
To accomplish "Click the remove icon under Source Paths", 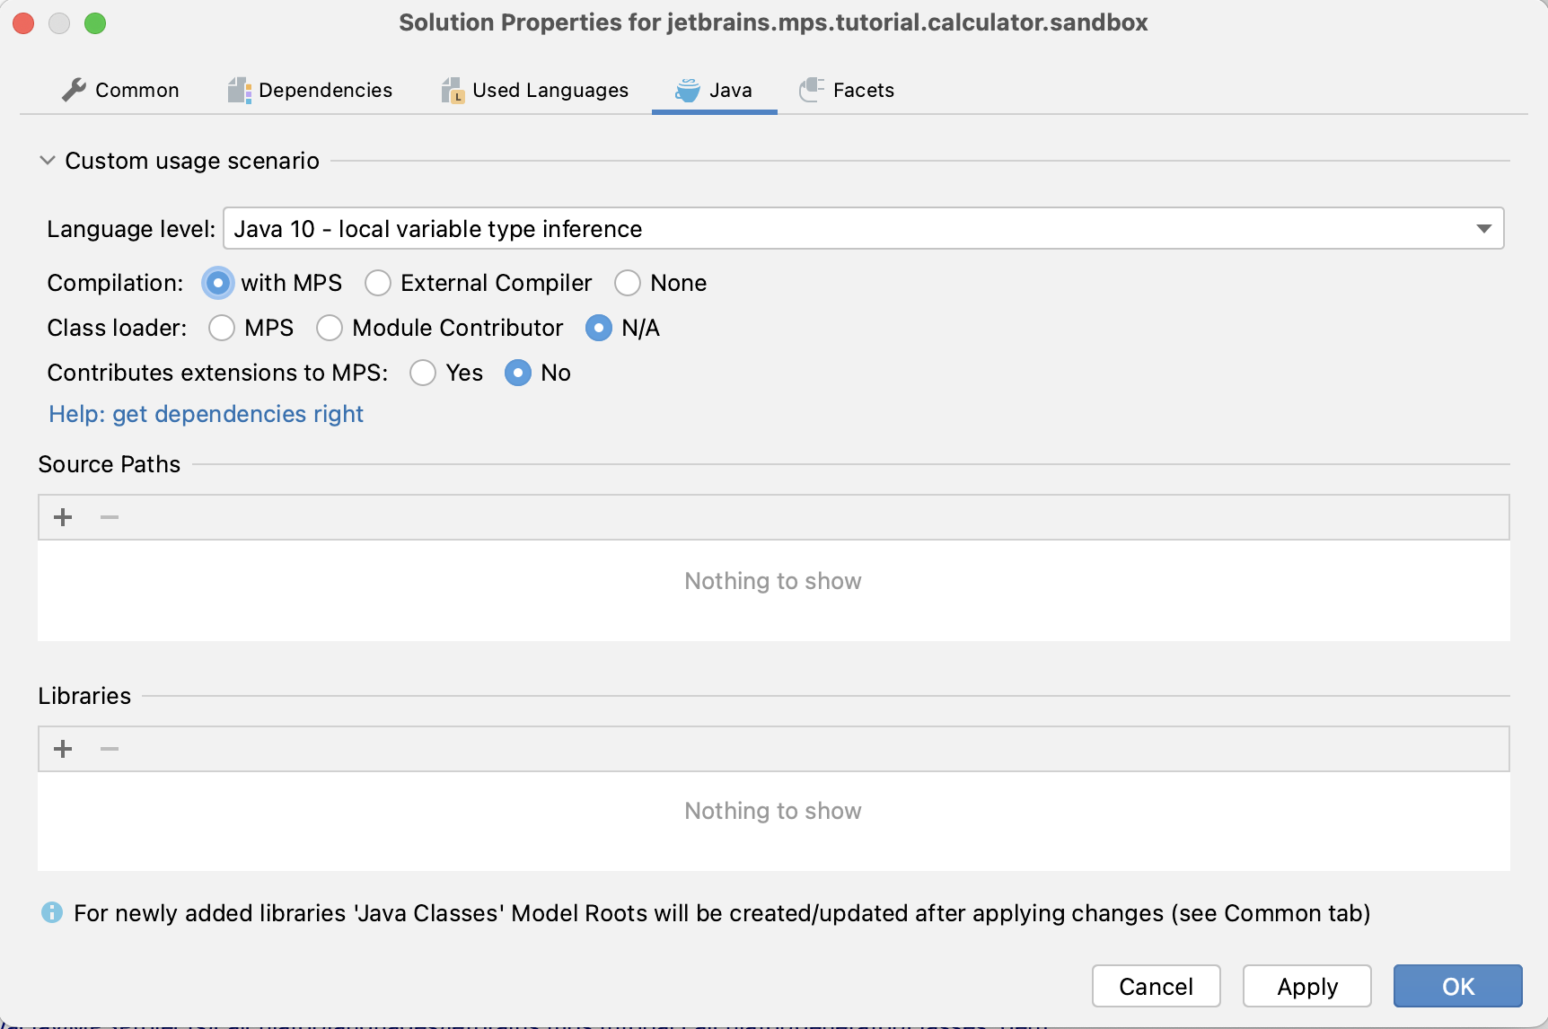I will coord(110,517).
